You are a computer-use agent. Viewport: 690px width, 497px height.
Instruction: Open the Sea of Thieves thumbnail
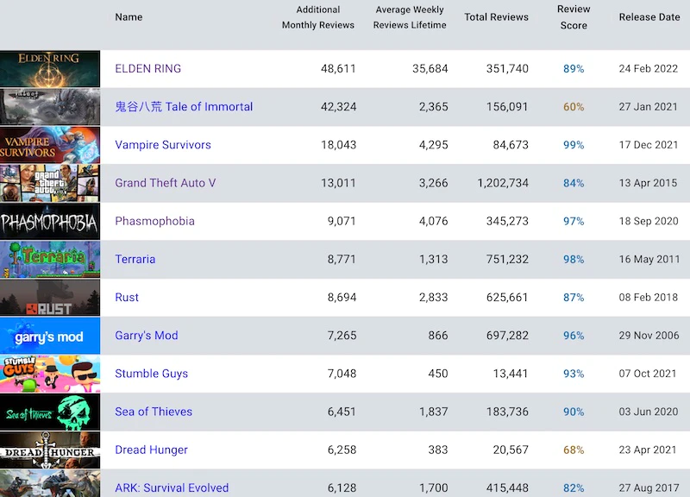[x=50, y=412]
